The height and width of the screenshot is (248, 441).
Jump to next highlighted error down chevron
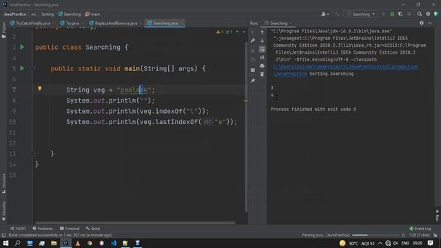click(244, 32)
